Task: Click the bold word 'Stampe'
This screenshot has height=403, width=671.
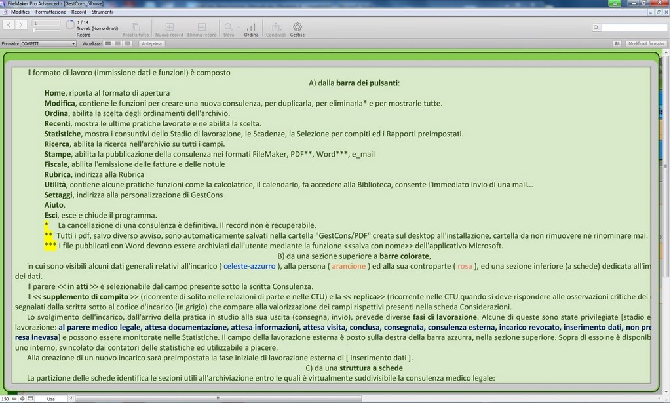Action: click(x=58, y=154)
